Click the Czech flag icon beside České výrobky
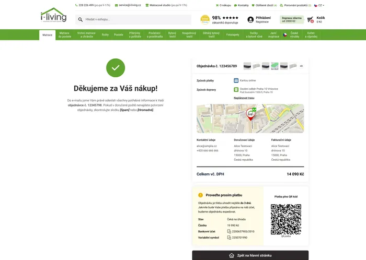Image resolution: width=366 pixels, height=260 pixels. click(285, 34)
